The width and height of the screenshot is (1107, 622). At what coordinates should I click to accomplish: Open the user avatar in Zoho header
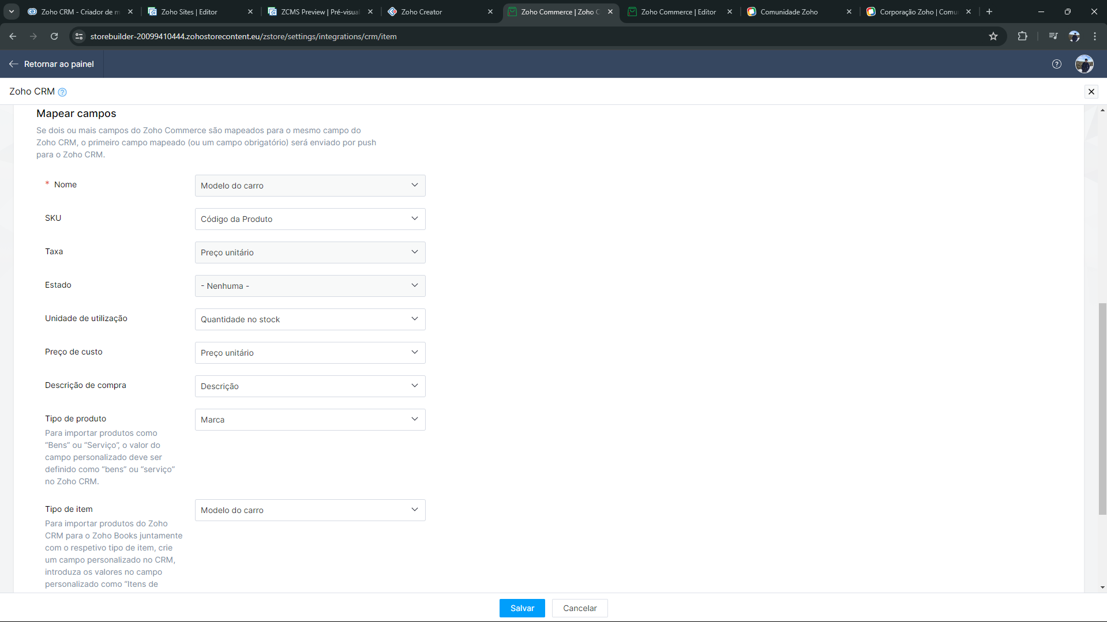tap(1085, 64)
